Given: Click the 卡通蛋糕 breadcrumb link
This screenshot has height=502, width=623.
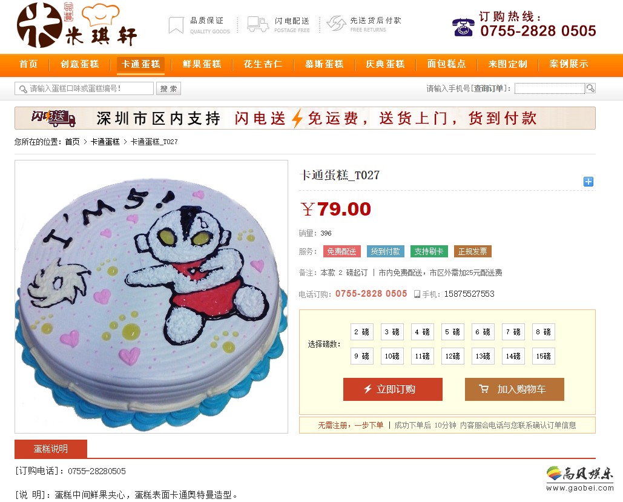Looking at the screenshot, I should 105,142.
